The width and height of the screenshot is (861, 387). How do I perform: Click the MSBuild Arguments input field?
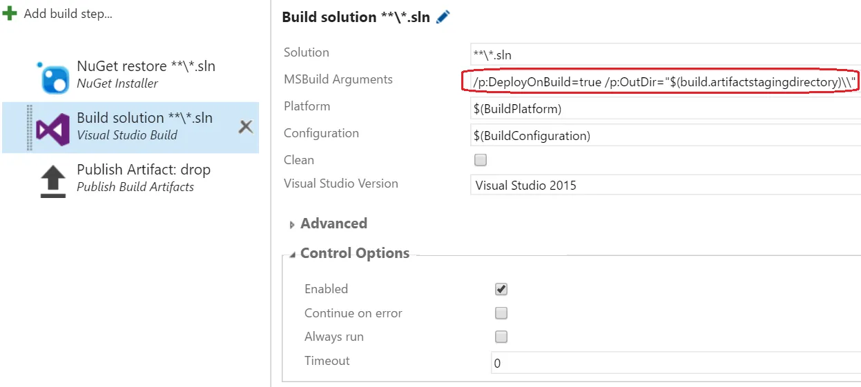pos(661,82)
